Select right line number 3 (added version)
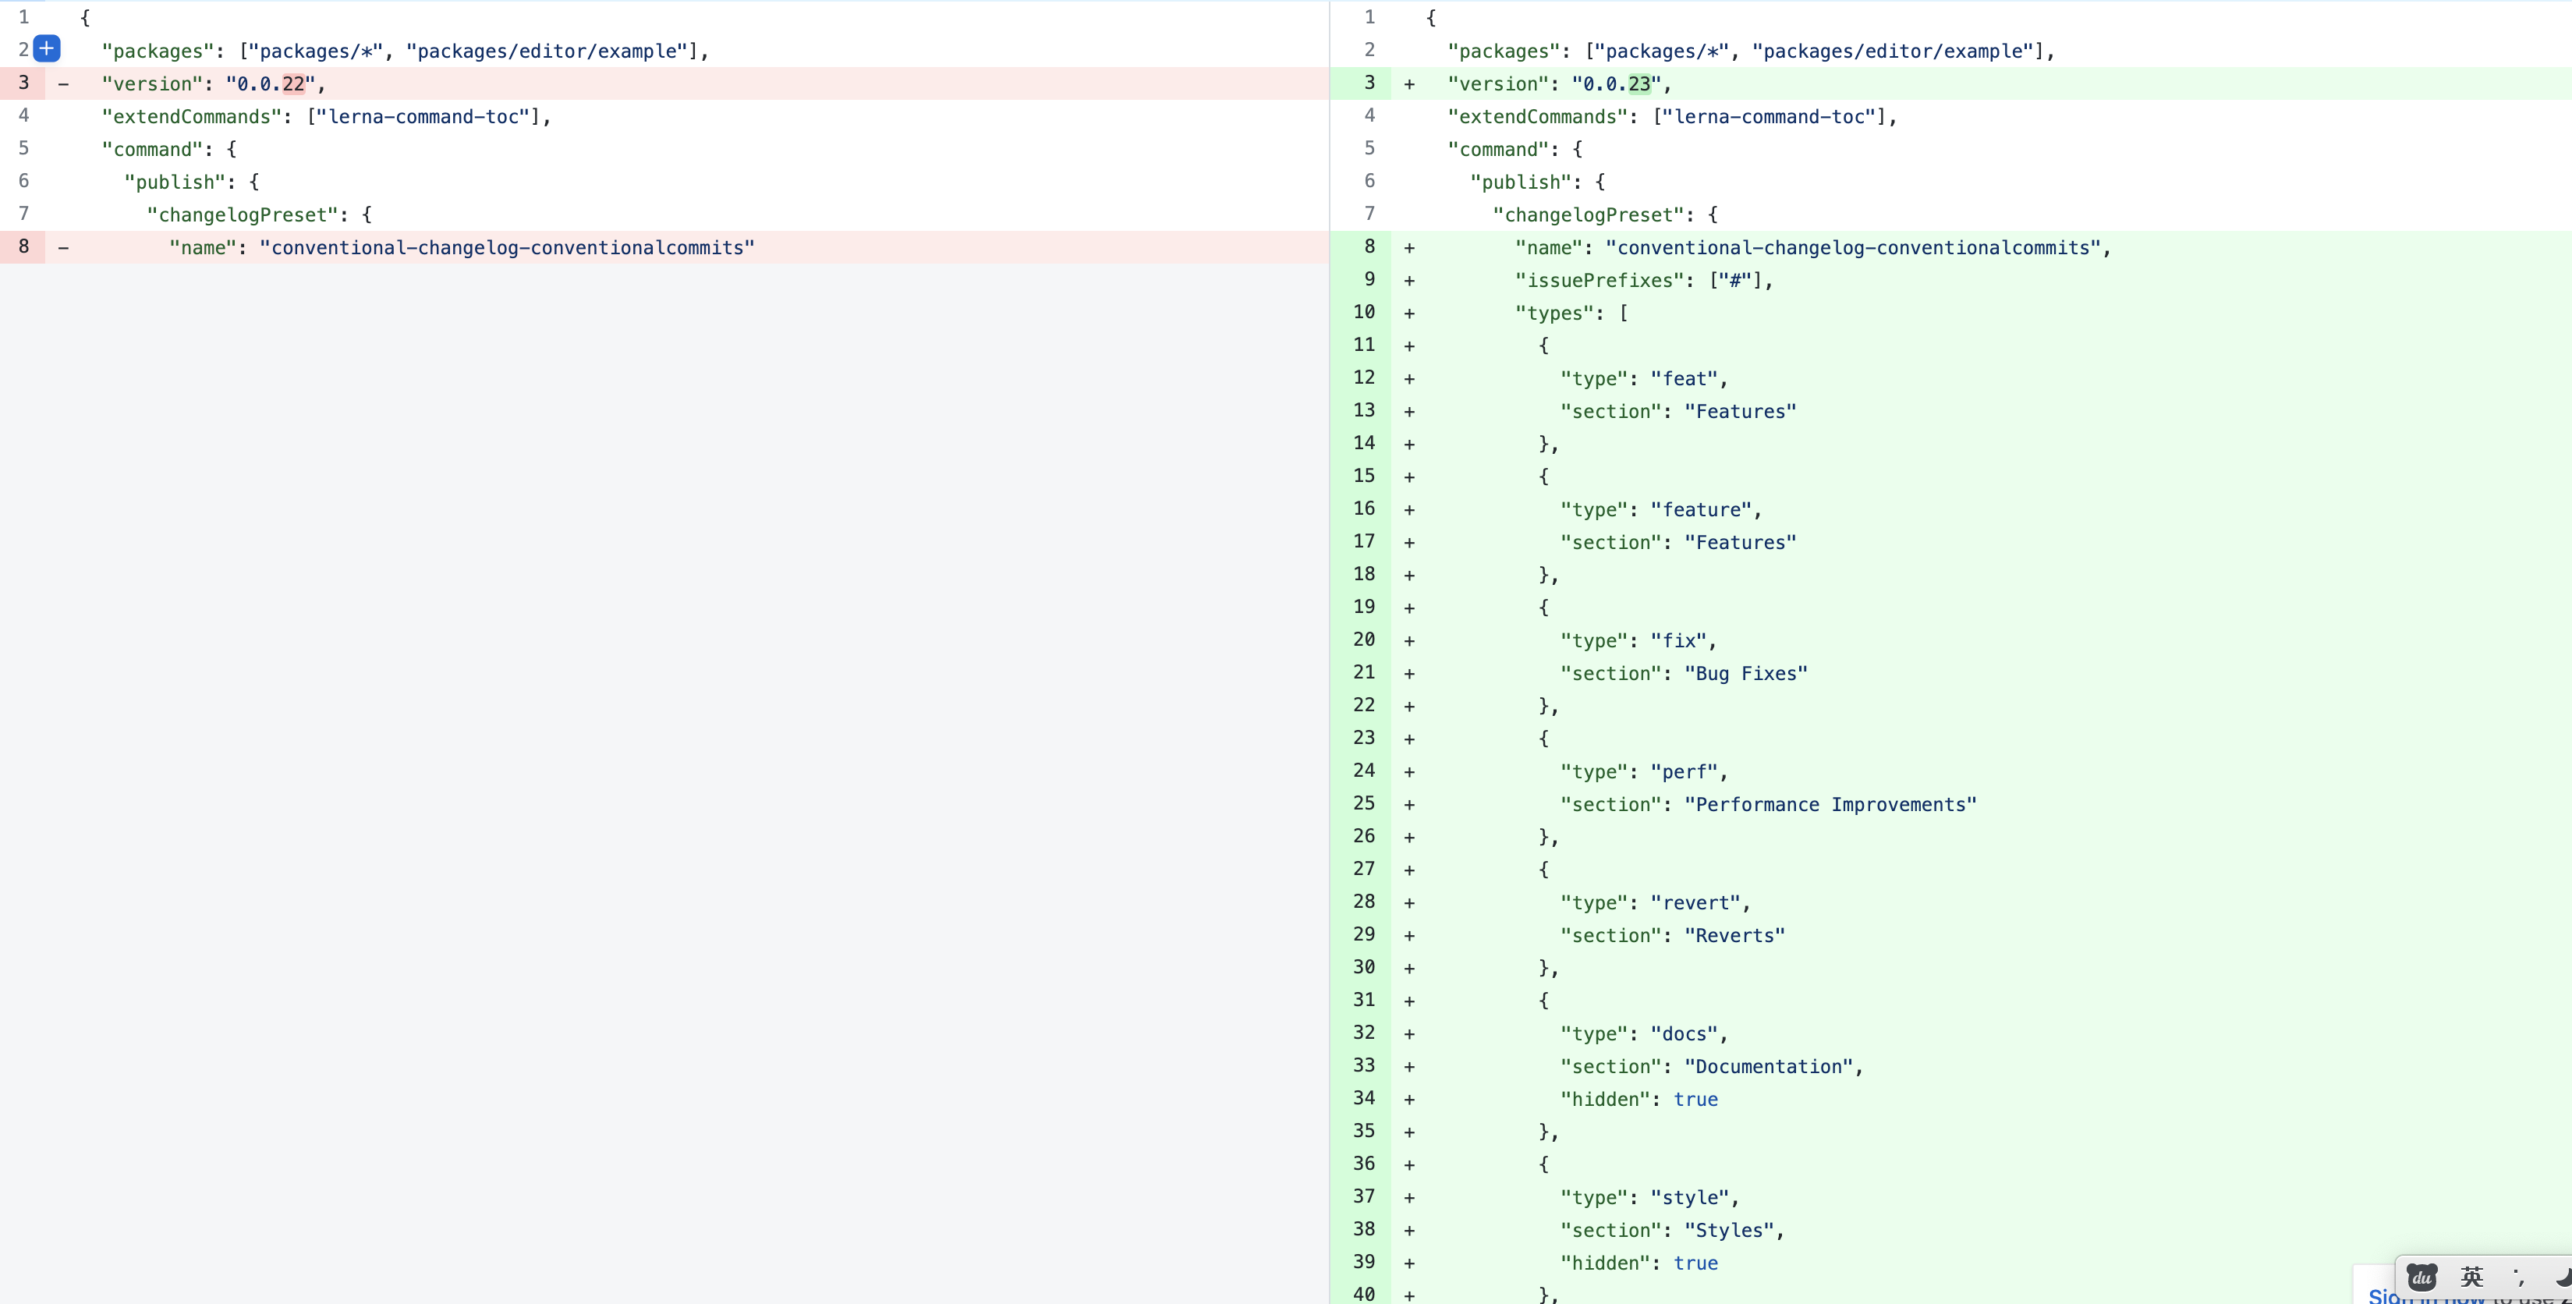 point(1369,83)
